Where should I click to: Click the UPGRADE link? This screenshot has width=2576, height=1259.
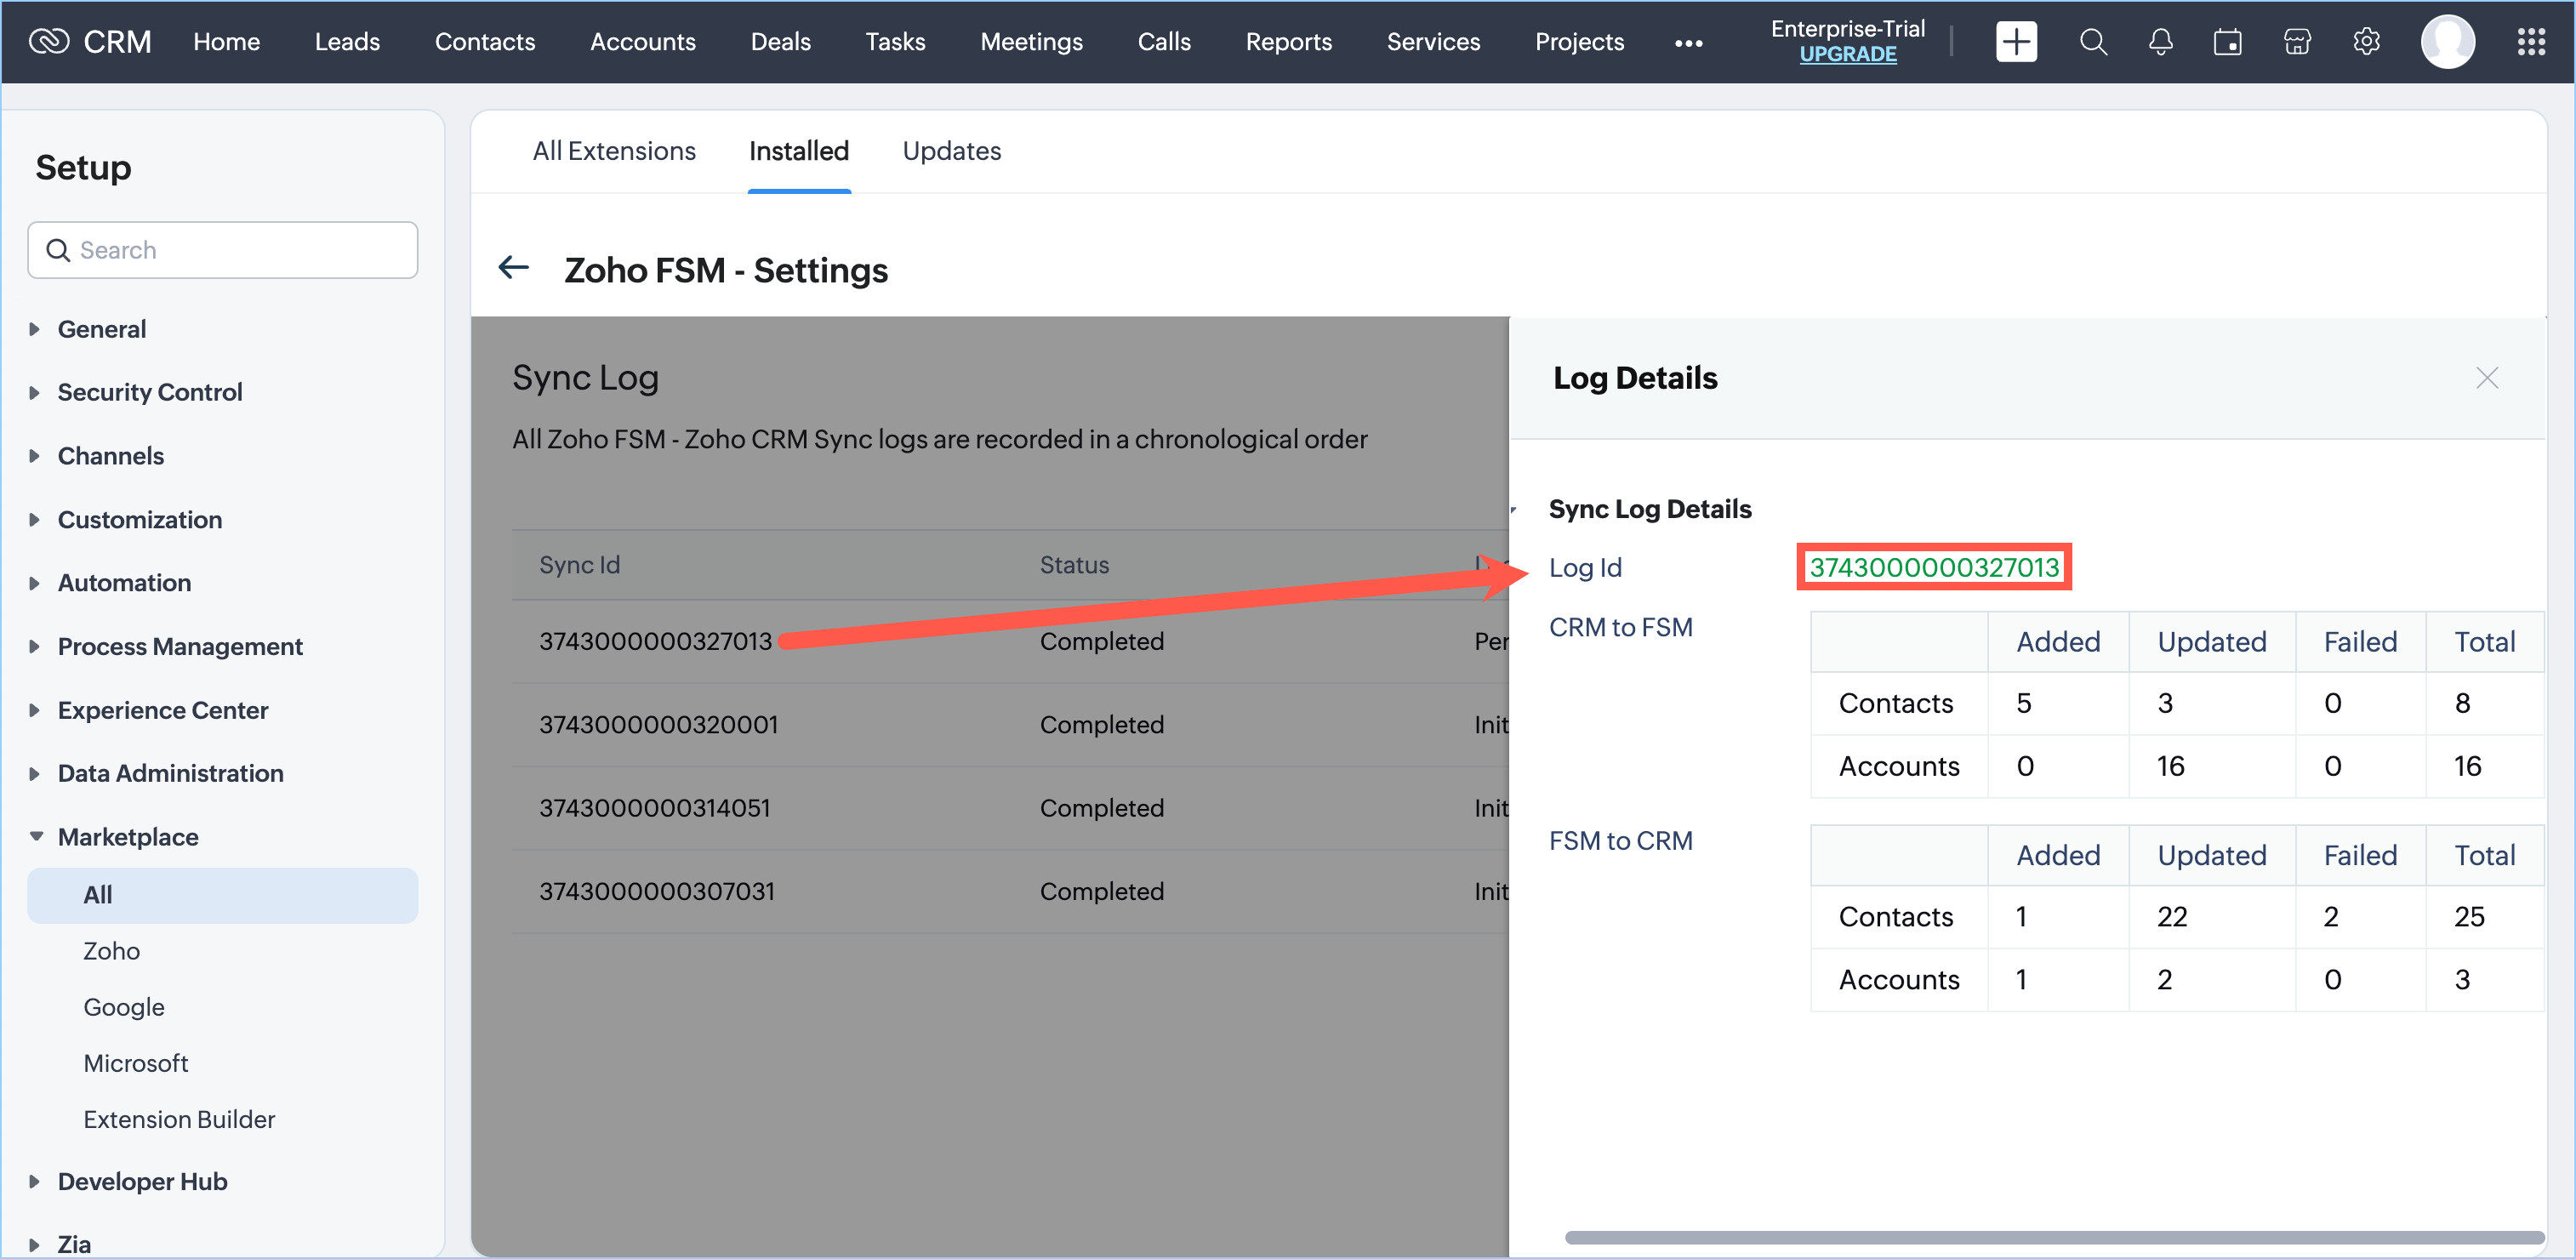1847,55
